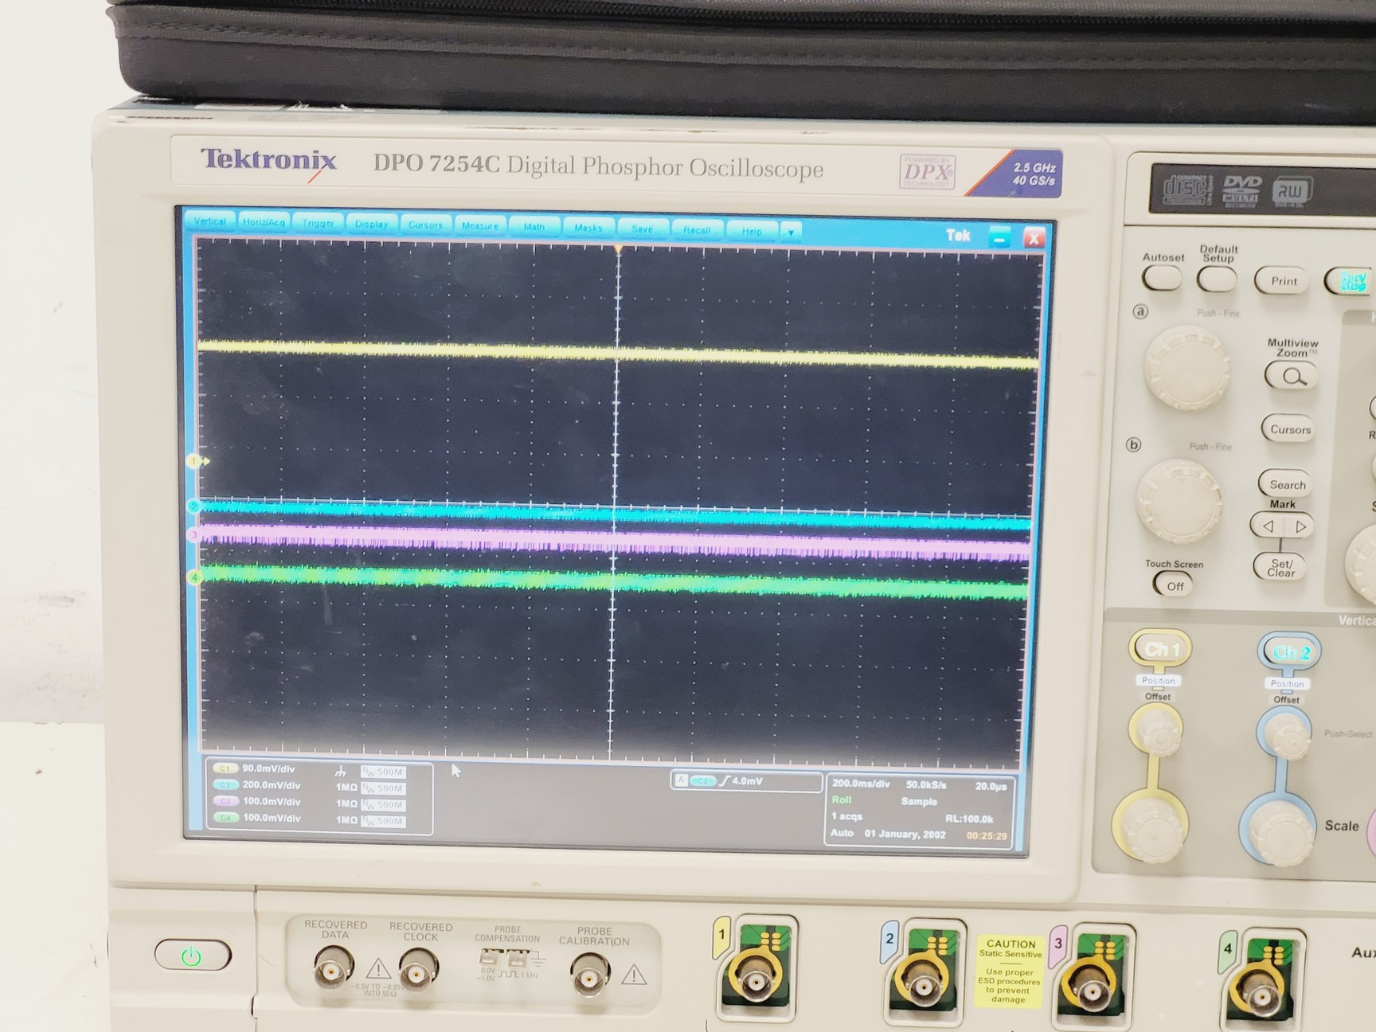Expand the menu bar overflow dropdown arrow

pos(791,233)
